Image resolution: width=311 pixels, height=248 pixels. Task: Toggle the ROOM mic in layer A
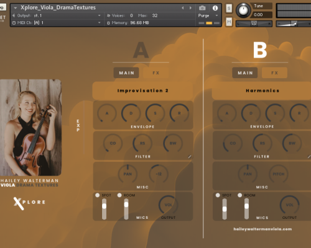click(x=119, y=195)
